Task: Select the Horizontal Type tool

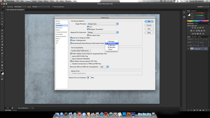Action: (x=2, y=56)
